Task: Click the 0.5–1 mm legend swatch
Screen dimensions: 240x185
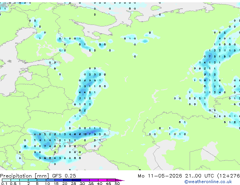Action: click(x=15, y=180)
